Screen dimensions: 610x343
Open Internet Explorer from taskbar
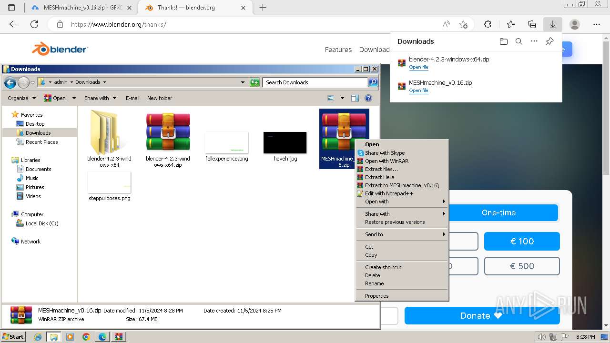point(38,337)
